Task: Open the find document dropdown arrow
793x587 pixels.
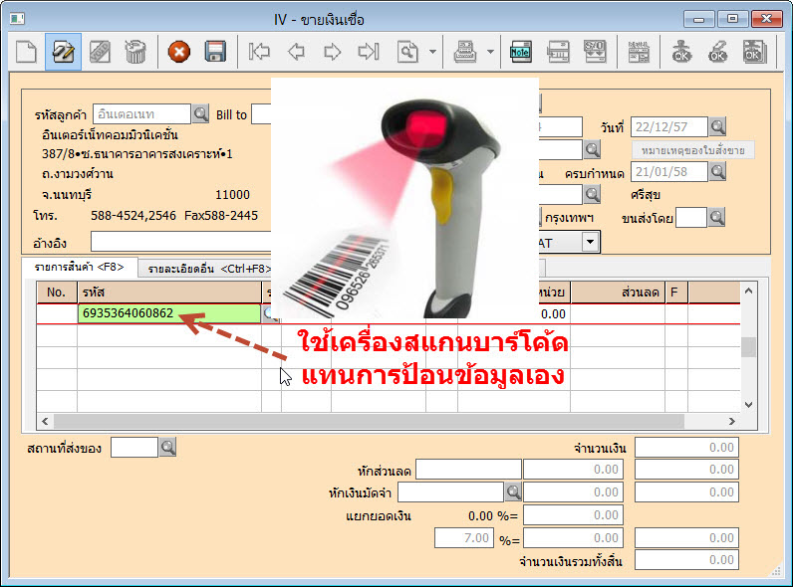Action: [x=432, y=52]
